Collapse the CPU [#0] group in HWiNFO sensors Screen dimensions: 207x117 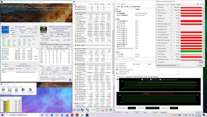tap(74, 13)
